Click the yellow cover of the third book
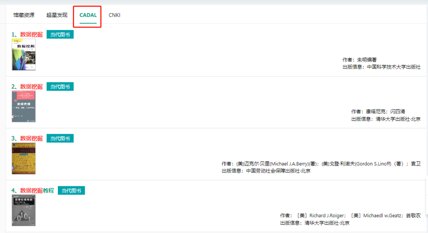Viewport: 428px width, 233px height. pos(24,159)
